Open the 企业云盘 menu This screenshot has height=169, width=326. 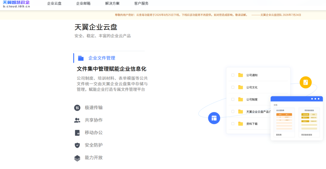tap(54, 4)
